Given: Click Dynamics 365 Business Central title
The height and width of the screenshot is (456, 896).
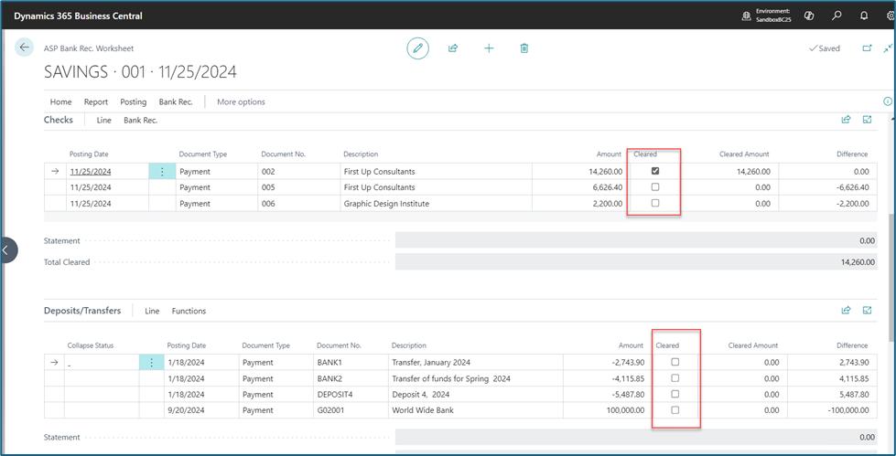Looking at the screenshot, I should click(79, 16).
